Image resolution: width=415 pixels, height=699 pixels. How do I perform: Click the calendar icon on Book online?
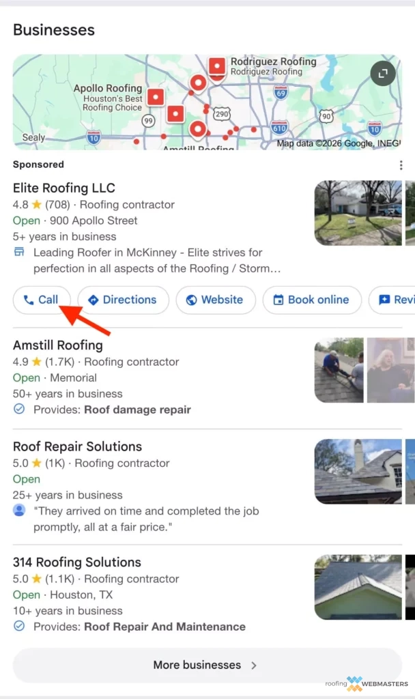(279, 300)
